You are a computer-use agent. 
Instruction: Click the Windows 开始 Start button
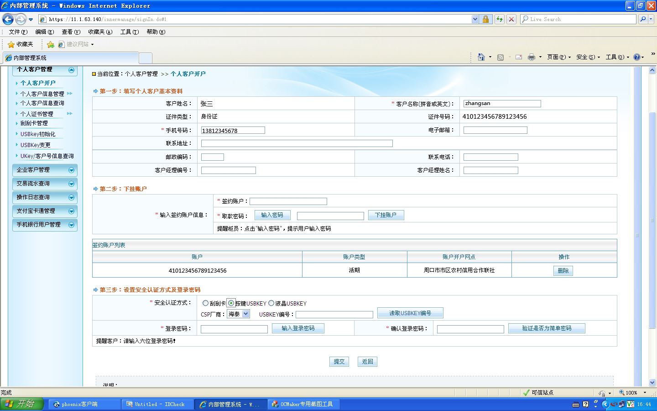pos(22,404)
